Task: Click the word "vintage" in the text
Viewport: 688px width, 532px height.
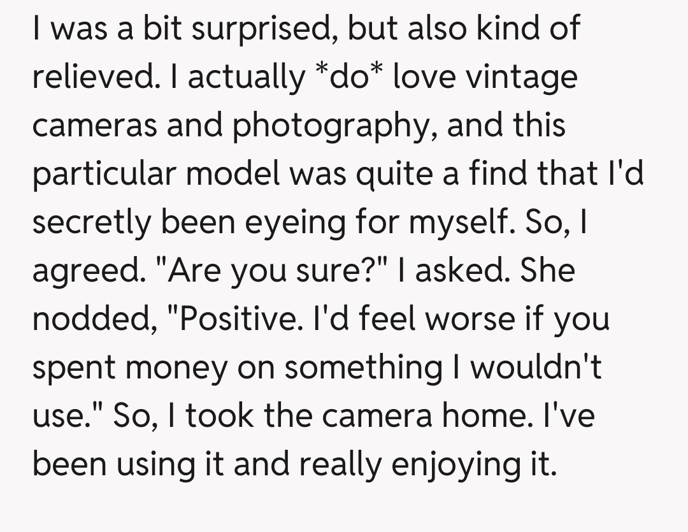Action: point(522,76)
